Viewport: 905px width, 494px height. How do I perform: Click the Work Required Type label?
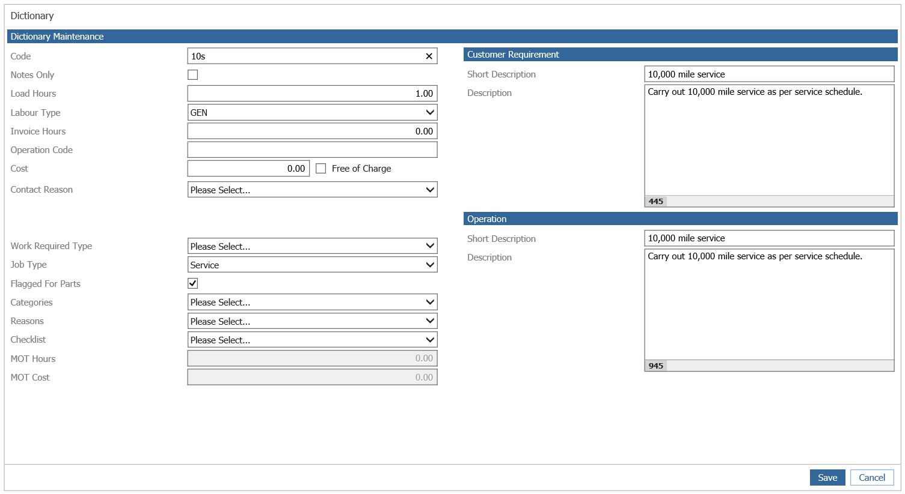coord(51,246)
